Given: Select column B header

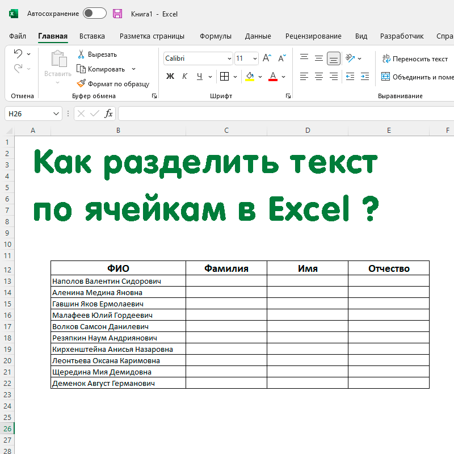Looking at the screenshot, I should [x=118, y=131].
